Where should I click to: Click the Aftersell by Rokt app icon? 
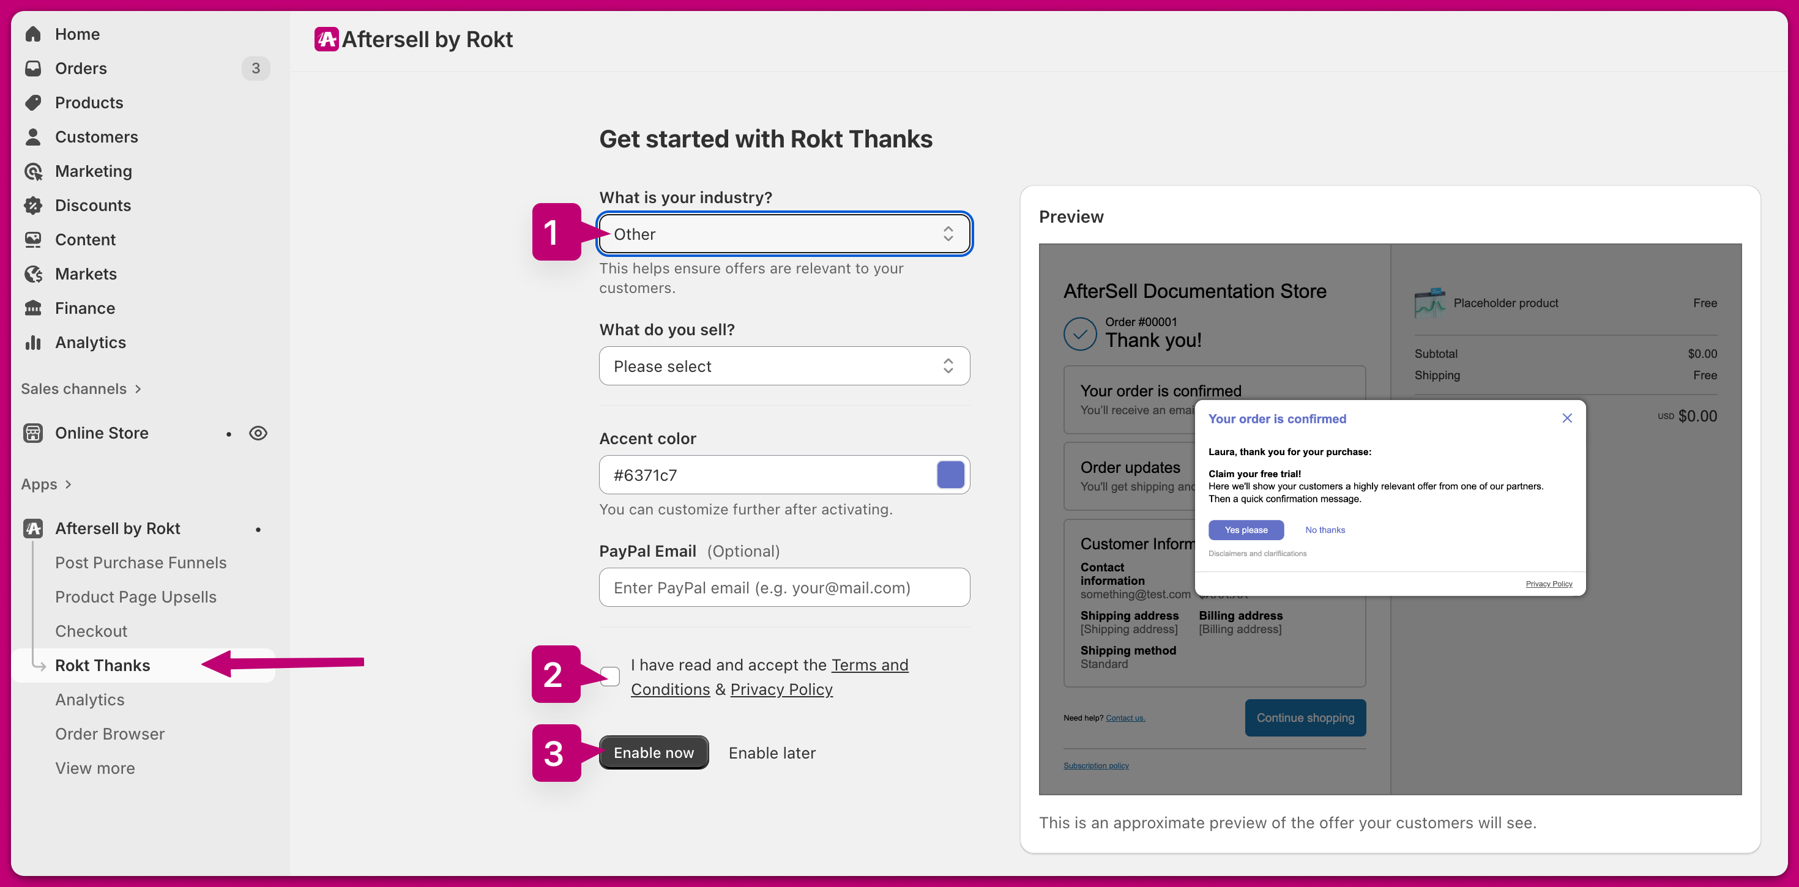[x=33, y=529]
